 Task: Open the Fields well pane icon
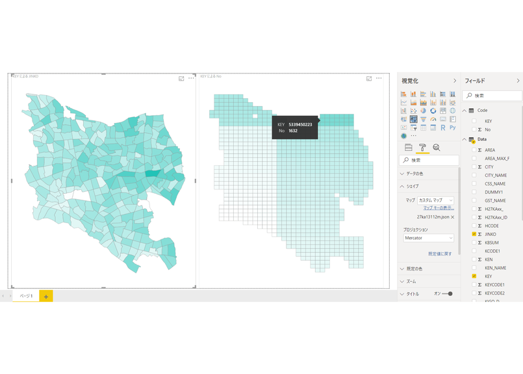coord(408,148)
